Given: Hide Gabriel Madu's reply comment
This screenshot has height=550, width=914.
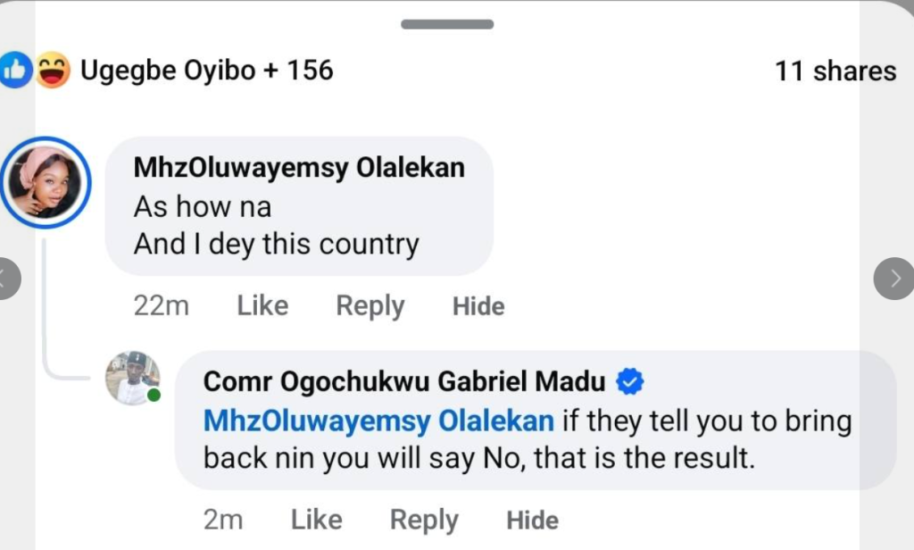Looking at the screenshot, I should (533, 521).
